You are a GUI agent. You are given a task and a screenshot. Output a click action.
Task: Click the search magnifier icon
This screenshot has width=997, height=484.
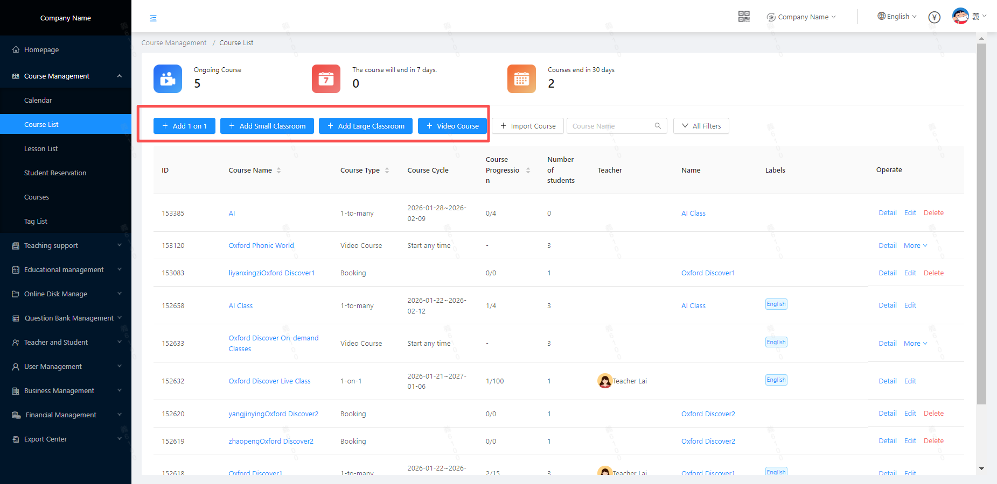[658, 126]
